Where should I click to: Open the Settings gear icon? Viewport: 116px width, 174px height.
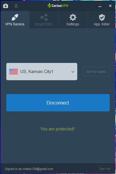73,17
